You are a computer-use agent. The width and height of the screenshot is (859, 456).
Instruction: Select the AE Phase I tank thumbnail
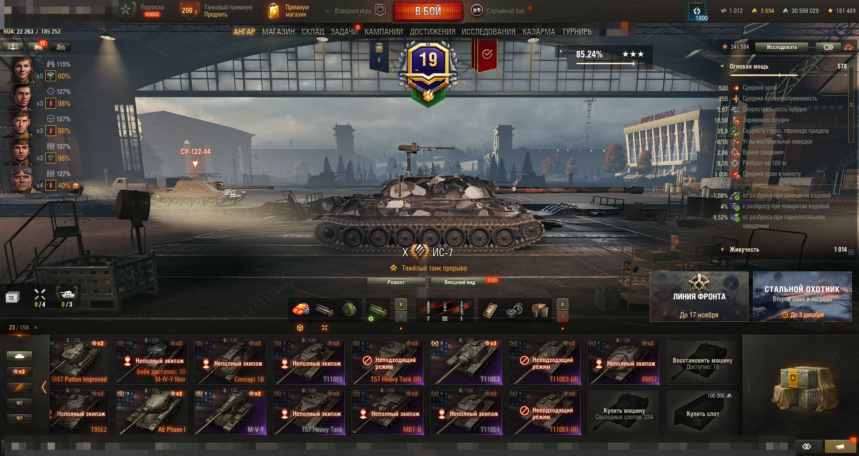tap(152, 412)
